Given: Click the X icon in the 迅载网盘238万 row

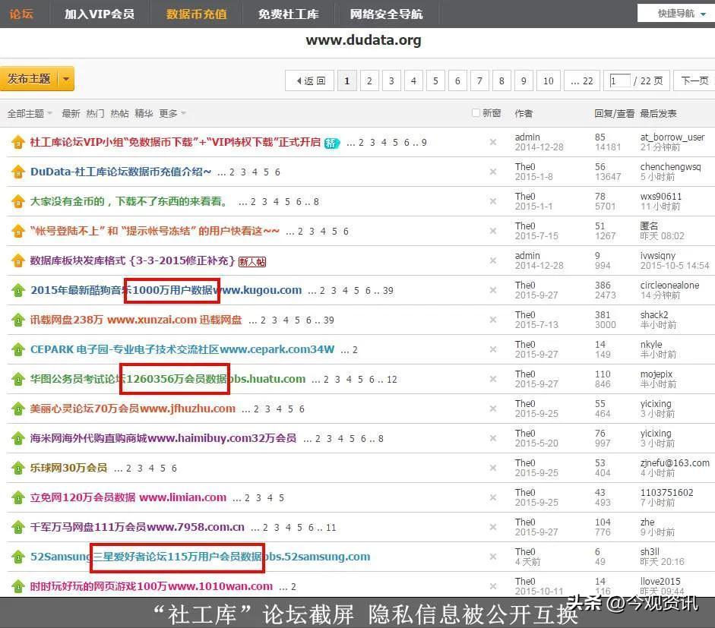Looking at the screenshot, I should tap(492, 320).
